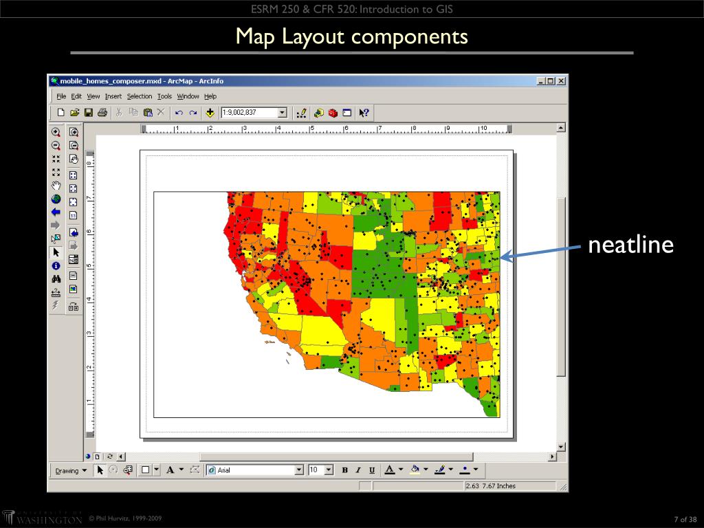Launch the ArcCatalog icon
Viewport: 704px width, 528px height.
point(319,113)
